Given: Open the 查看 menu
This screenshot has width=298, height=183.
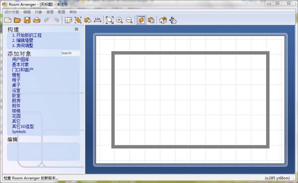Looking at the screenshot, I should [50, 12].
